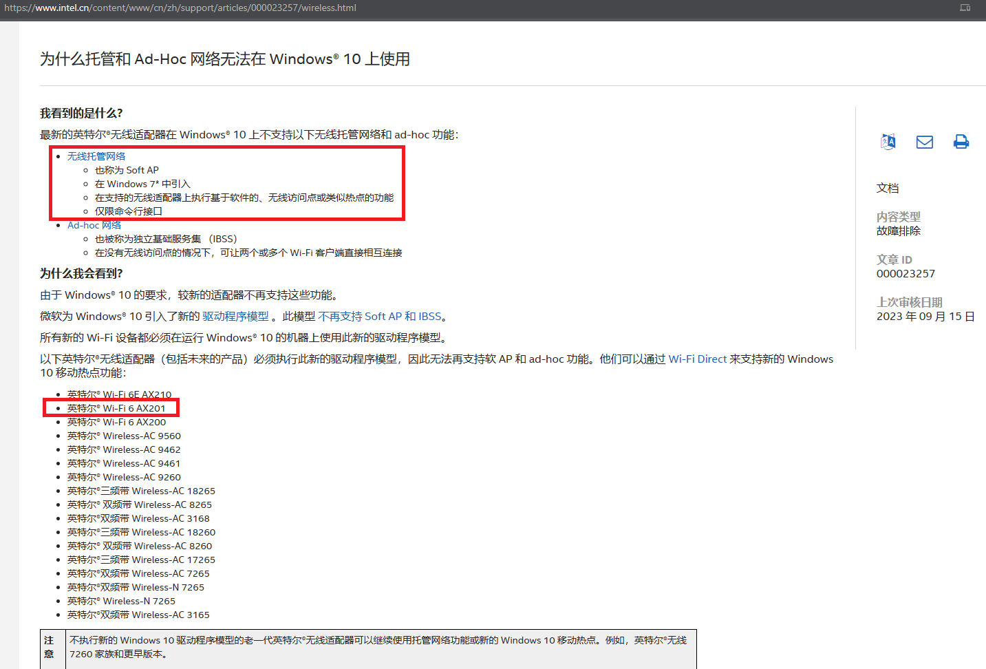Click the print page icon
This screenshot has width=986, height=669.
(961, 142)
